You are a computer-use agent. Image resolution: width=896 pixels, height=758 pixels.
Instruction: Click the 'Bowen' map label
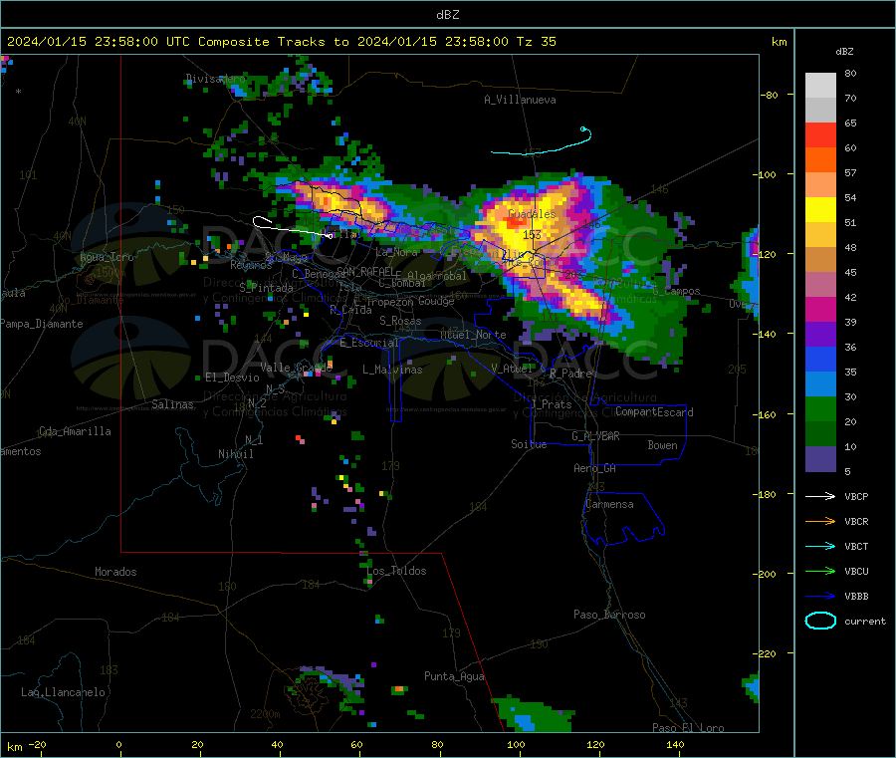tap(662, 445)
